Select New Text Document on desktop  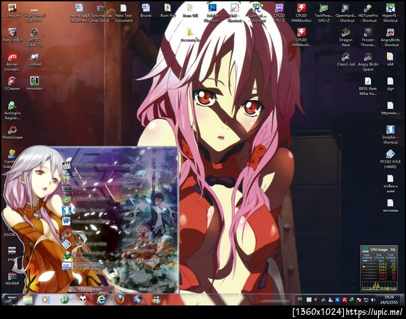click(x=124, y=13)
